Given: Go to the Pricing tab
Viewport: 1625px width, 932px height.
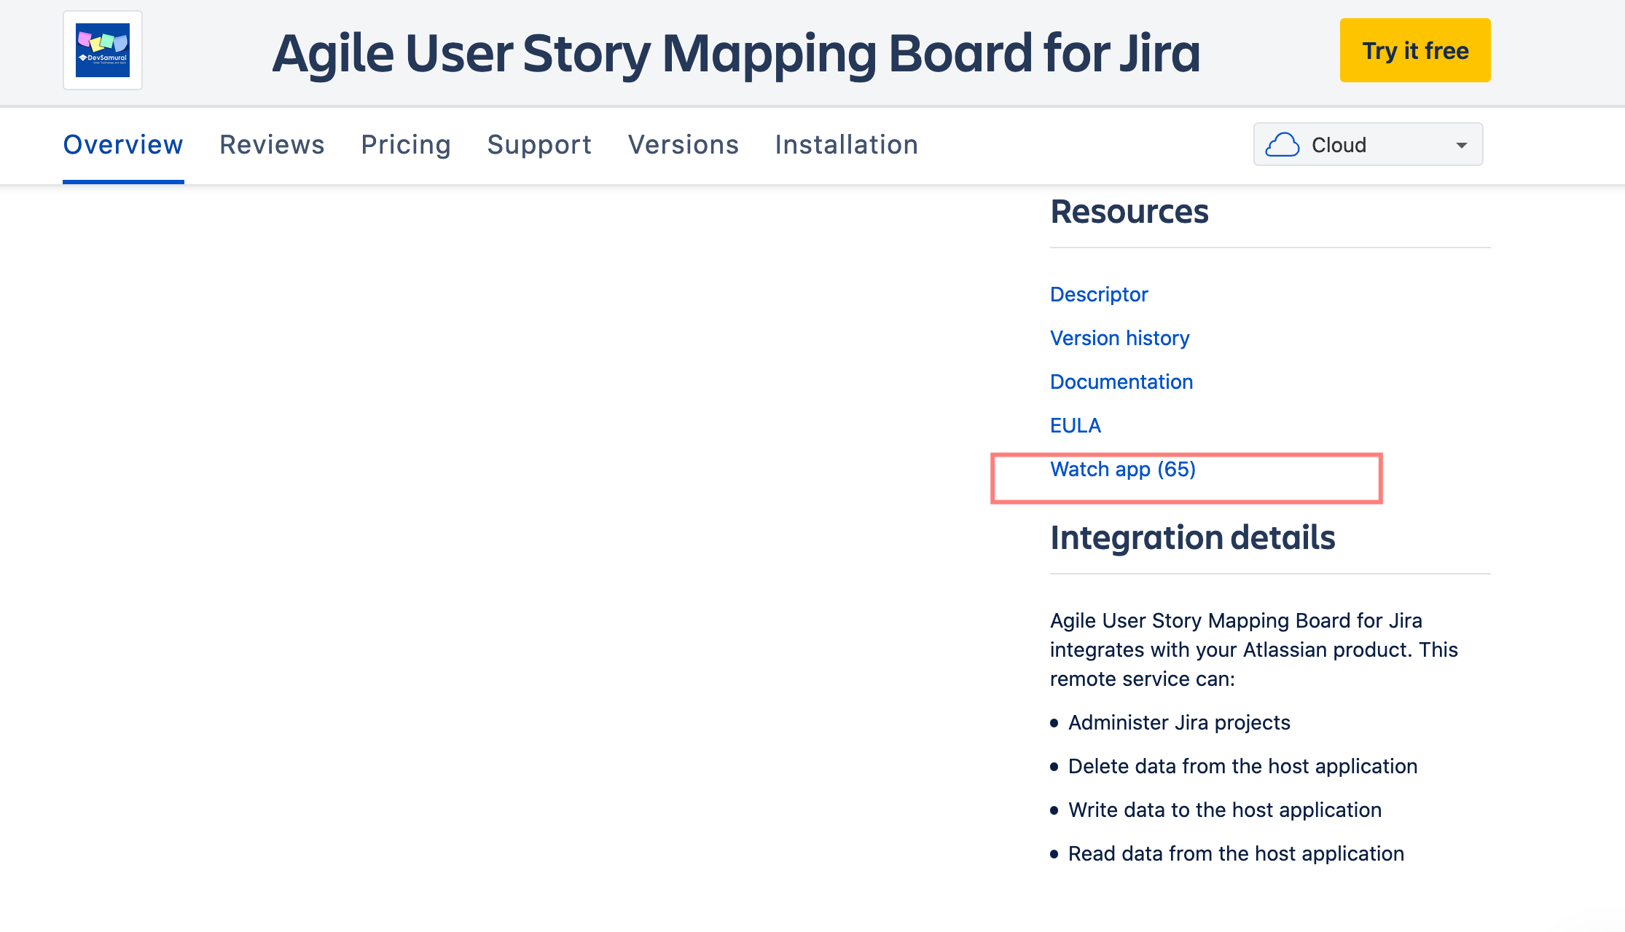Looking at the screenshot, I should [406, 145].
